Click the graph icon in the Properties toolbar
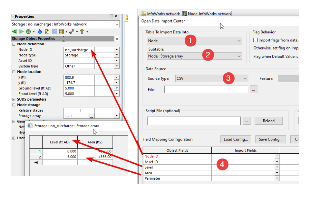 point(54,32)
